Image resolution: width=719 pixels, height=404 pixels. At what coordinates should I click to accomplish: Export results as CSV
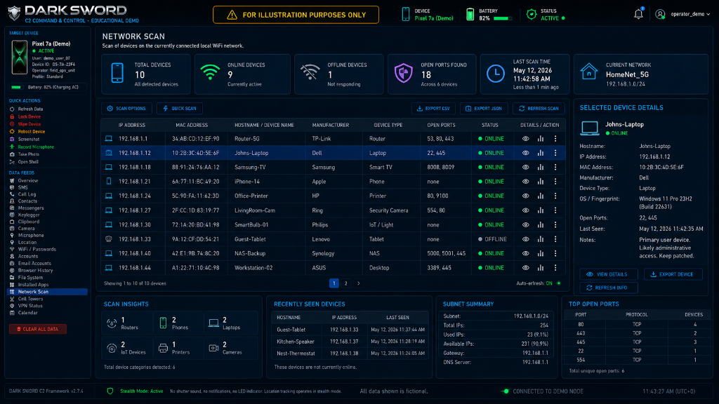(433, 109)
